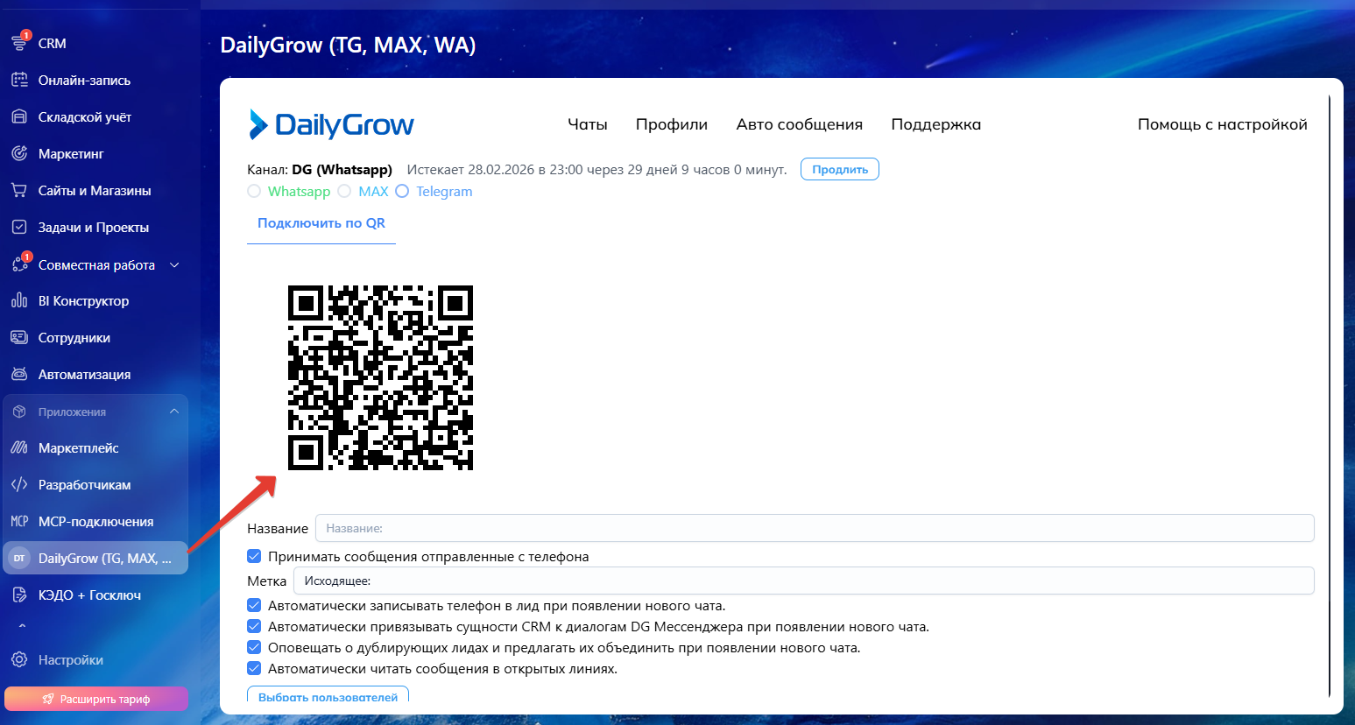This screenshot has height=725, width=1355.
Task: Open the Автоматизация robot icon
Action: pyautogui.click(x=19, y=374)
